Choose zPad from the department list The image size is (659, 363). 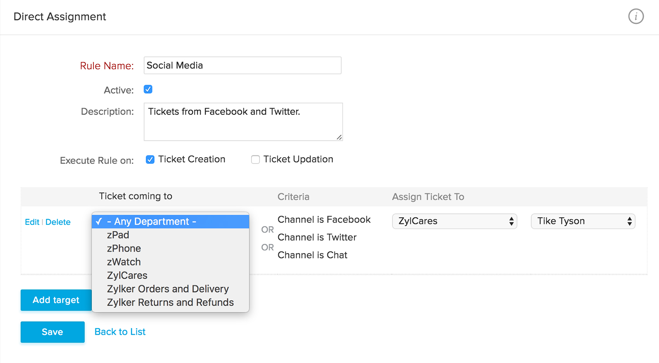click(x=118, y=235)
